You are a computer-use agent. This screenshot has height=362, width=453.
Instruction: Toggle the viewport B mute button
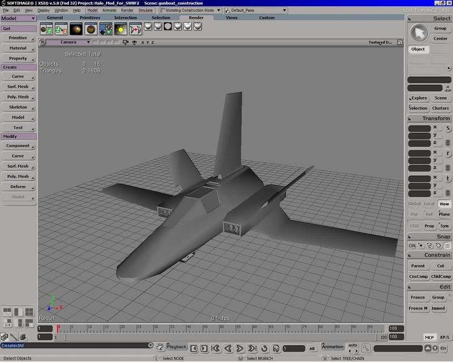[42, 42]
